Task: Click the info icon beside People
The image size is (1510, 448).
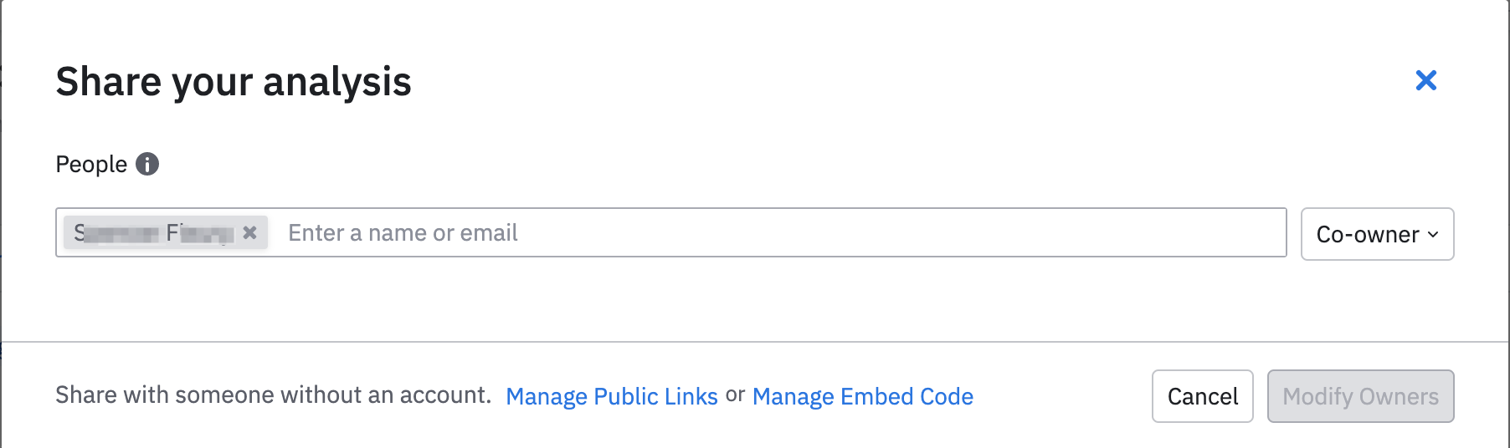Action: point(147,164)
